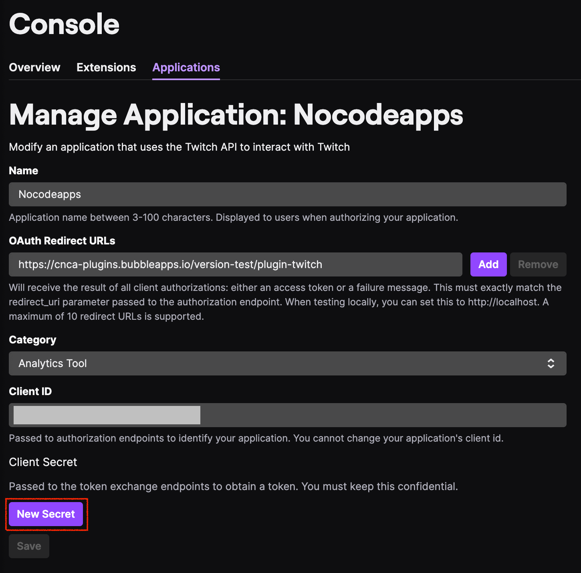This screenshot has width=581, height=573.
Task: Click the Name field containing Nocodeapps
Action: pos(287,194)
